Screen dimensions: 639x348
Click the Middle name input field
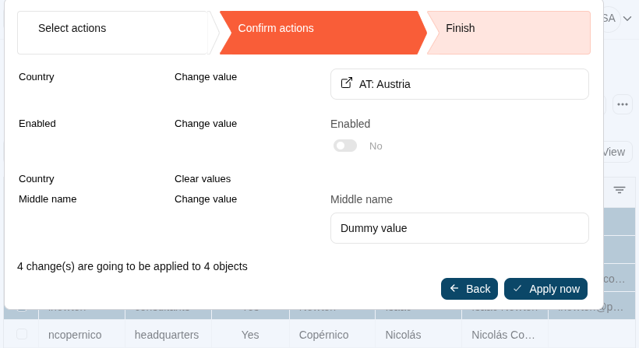point(460,228)
